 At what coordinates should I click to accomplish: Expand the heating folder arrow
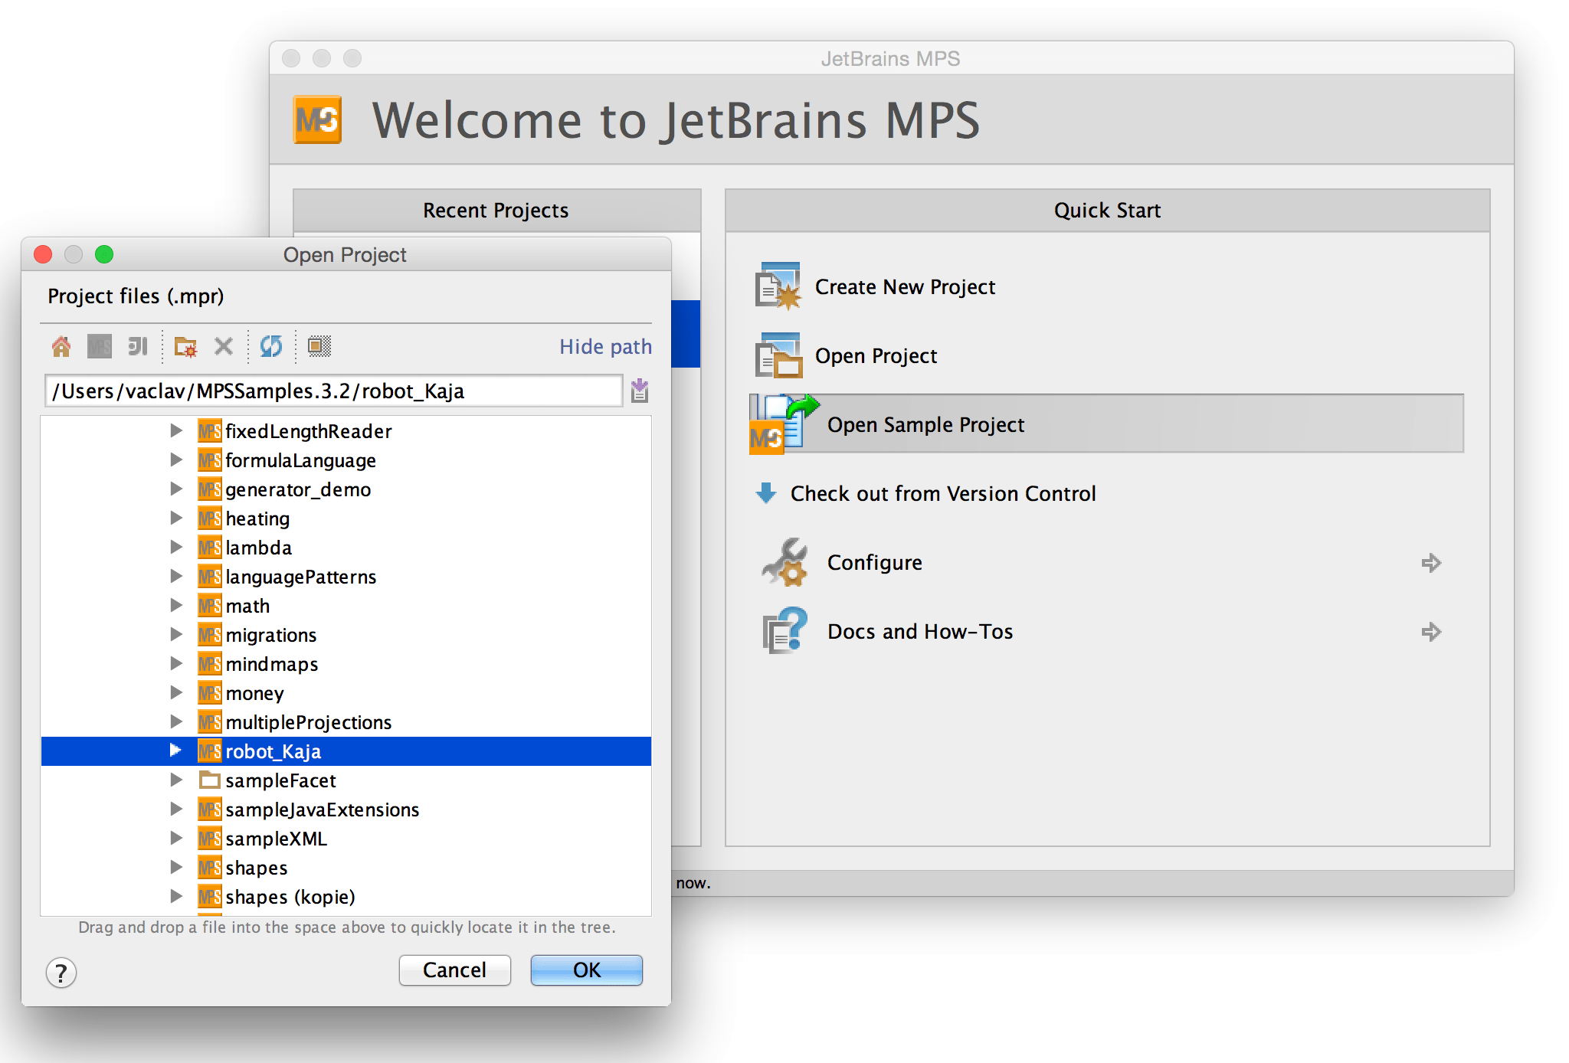tap(176, 518)
